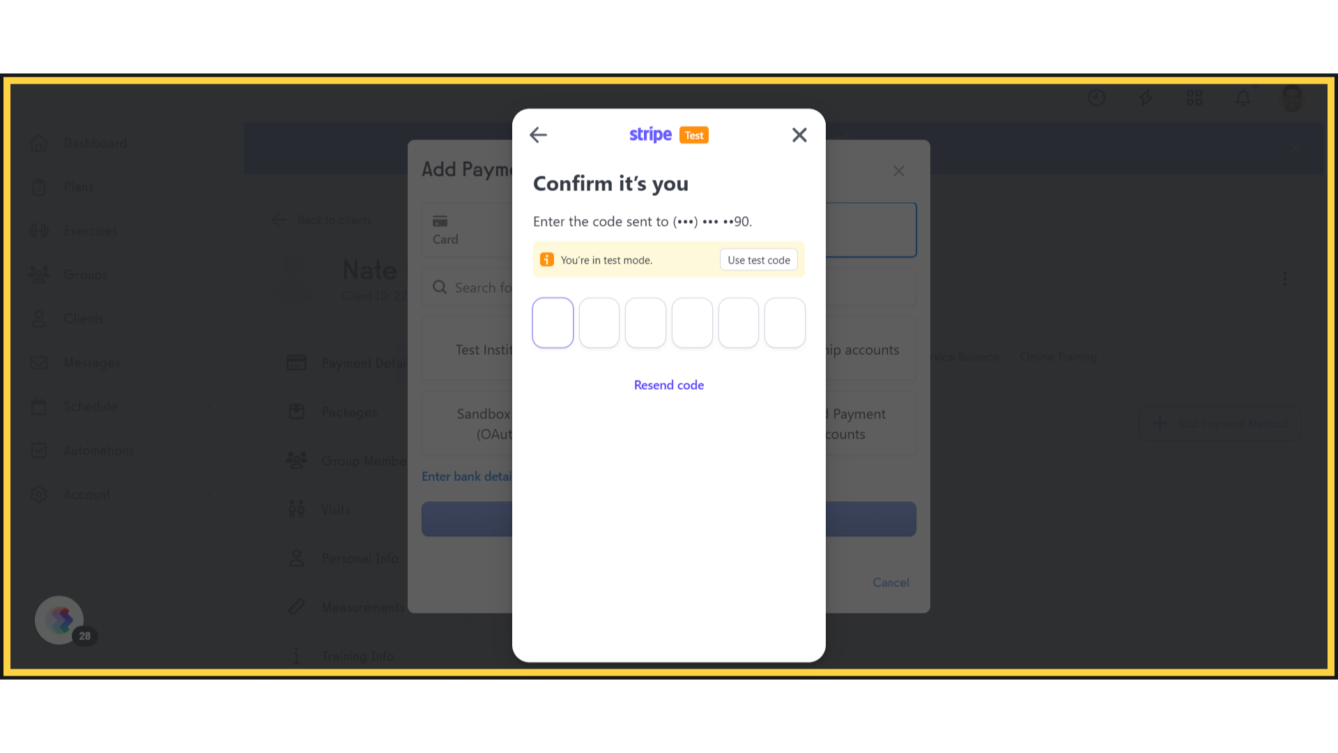Click 'Resend code' link in dialog

coord(669,384)
